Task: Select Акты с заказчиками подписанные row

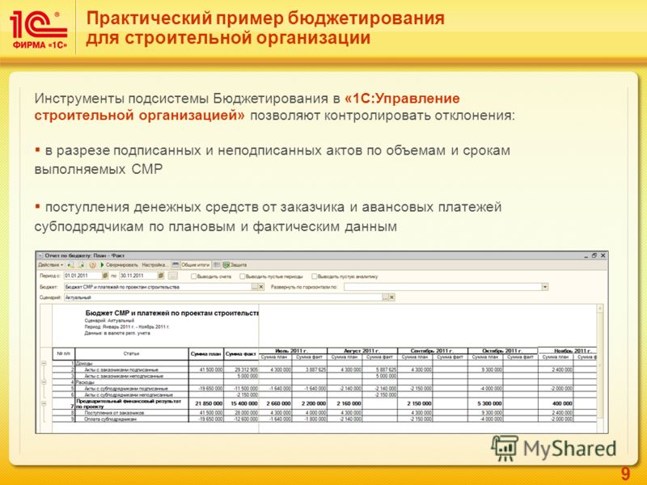Action: coord(324,369)
